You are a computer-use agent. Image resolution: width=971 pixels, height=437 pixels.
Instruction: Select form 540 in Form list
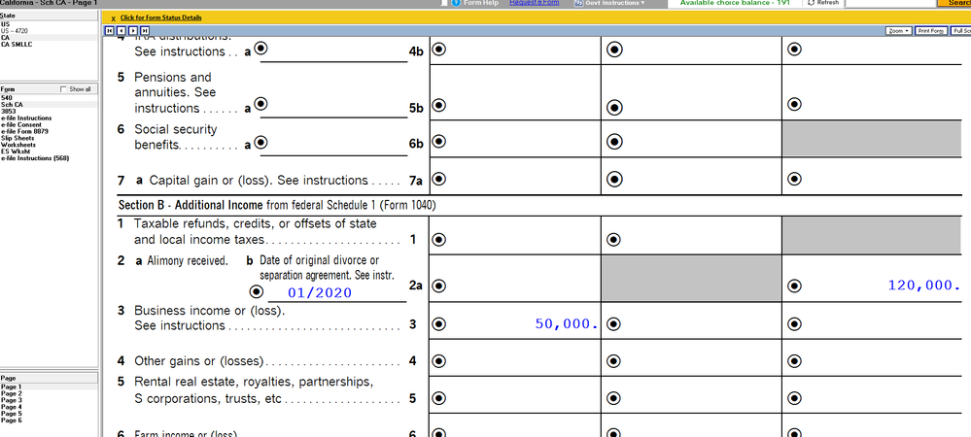[49, 98]
